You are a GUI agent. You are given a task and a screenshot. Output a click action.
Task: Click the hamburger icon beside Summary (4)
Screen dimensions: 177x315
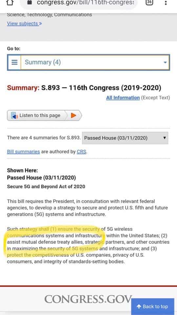[14, 62]
